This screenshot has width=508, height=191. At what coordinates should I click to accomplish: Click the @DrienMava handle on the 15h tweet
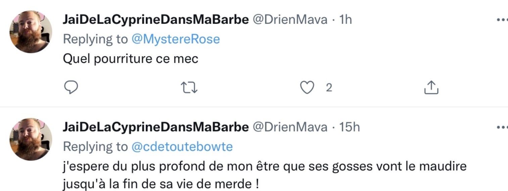(290, 127)
